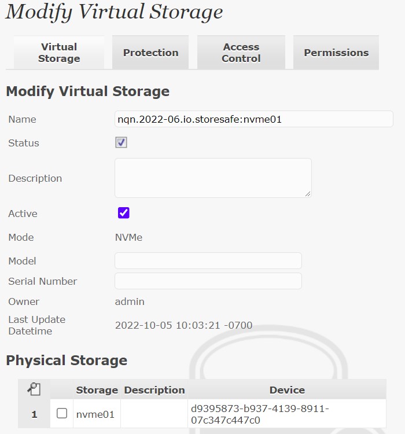Screen dimensions: 405x434
Task: Click the device UUID d9395873 cell
Action: pyautogui.click(x=287, y=414)
